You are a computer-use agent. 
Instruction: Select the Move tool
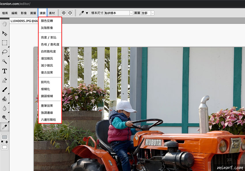click(x=5, y=33)
